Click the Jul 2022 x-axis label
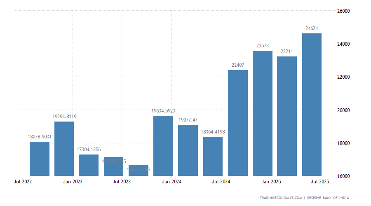 click(x=23, y=182)
